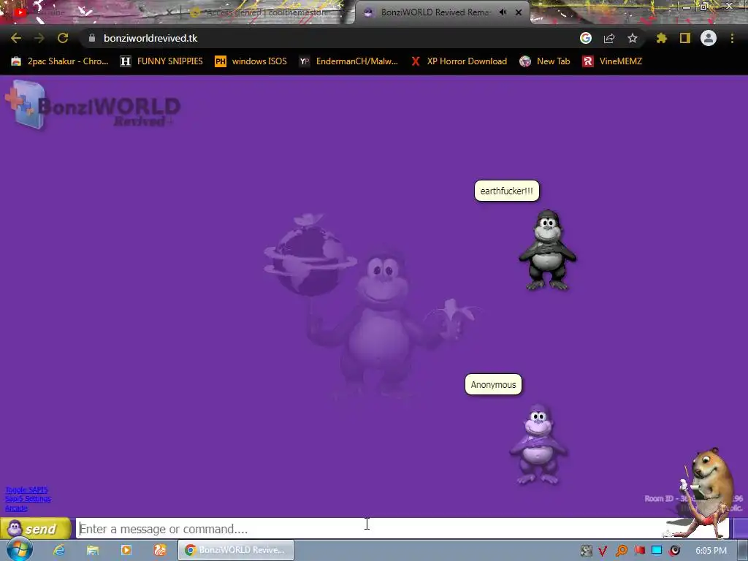This screenshot has height=561, width=748.
Task: Open the Chrome side panel
Action: [x=685, y=38]
